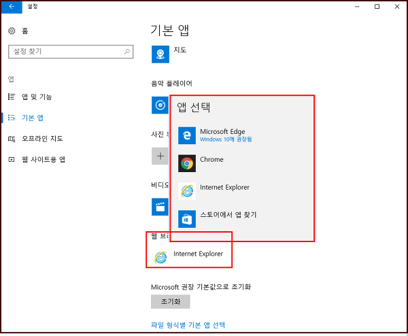Click the Movies video player icon

click(x=160, y=207)
